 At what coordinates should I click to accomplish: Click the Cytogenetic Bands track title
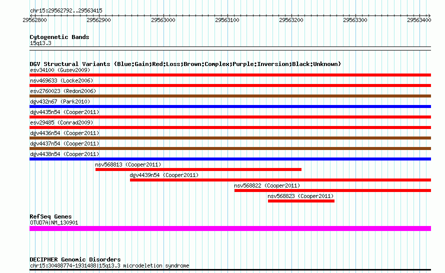[x=59, y=37]
